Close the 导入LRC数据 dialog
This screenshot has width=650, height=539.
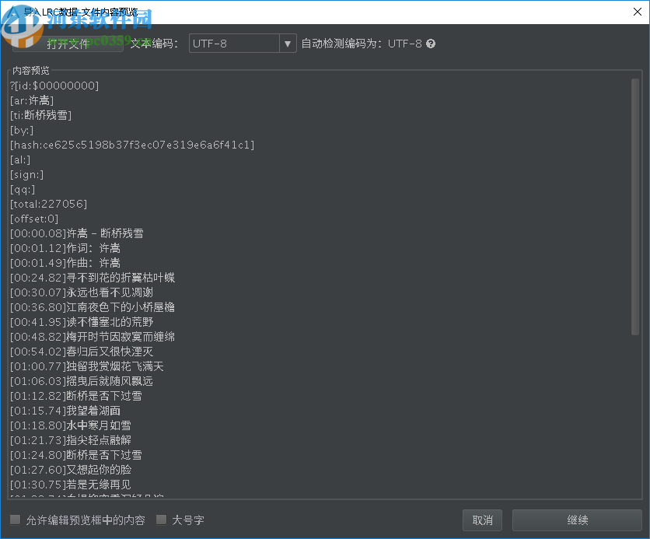pyautogui.click(x=638, y=12)
